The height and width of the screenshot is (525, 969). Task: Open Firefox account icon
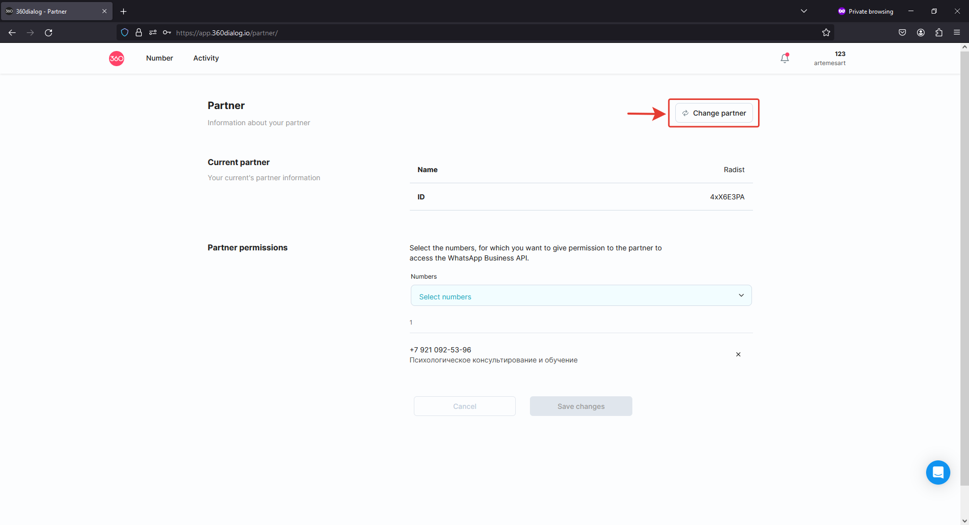(x=921, y=33)
